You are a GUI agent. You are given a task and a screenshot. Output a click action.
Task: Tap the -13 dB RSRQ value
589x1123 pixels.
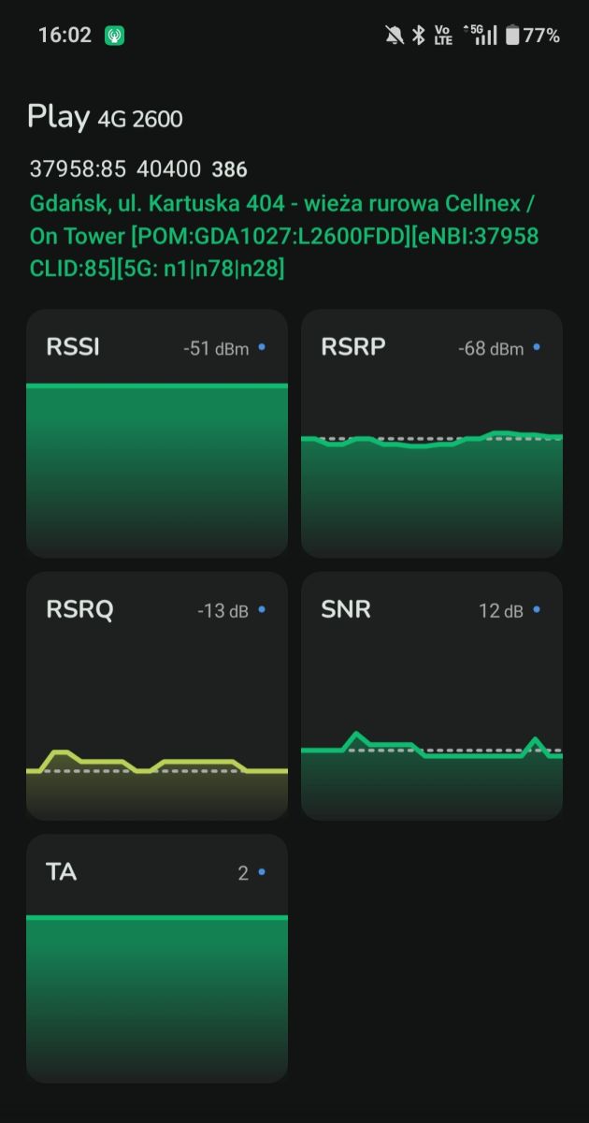[x=223, y=611]
